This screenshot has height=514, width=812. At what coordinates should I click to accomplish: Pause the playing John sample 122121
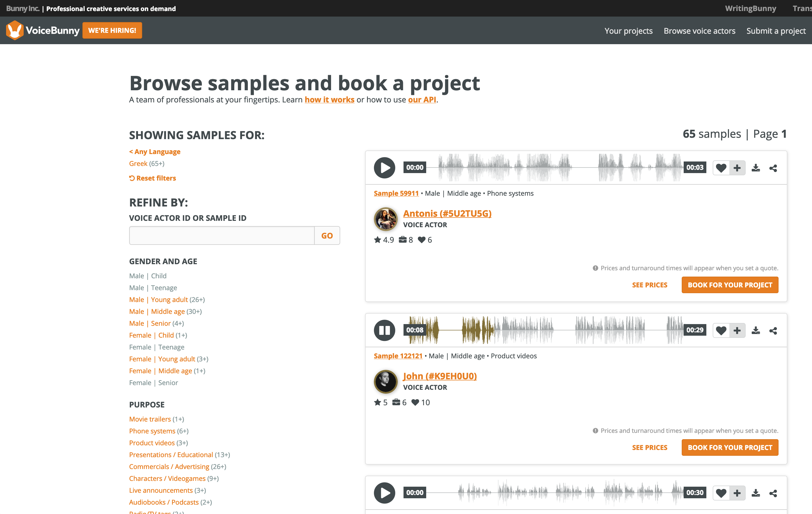pyautogui.click(x=384, y=330)
